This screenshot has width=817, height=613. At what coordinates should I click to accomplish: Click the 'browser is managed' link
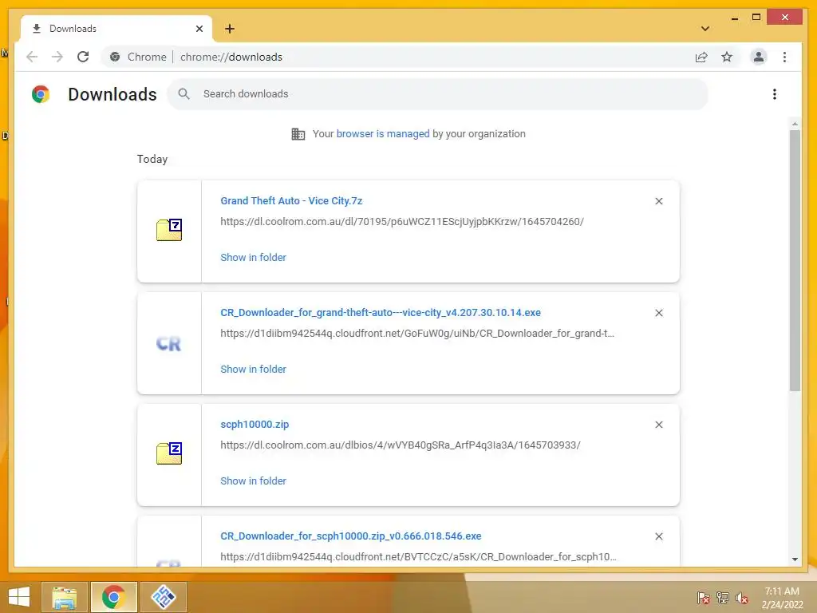click(383, 134)
